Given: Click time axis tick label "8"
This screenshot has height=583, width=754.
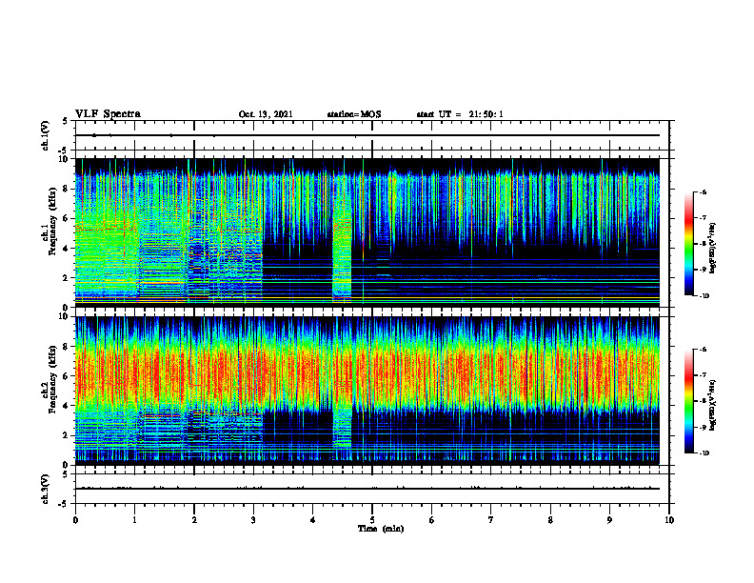Looking at the screenshot, I should (550, 520).
